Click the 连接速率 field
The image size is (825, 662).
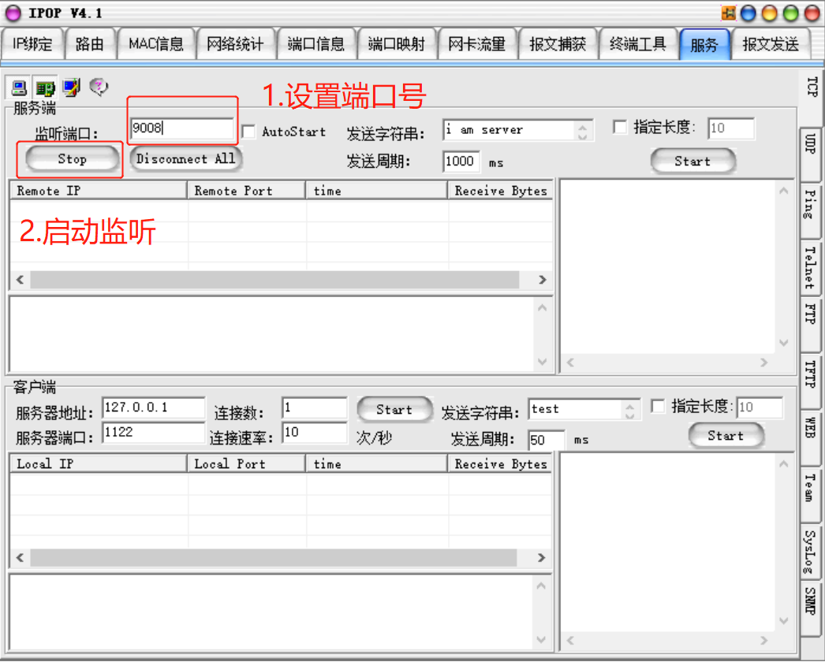315,433
